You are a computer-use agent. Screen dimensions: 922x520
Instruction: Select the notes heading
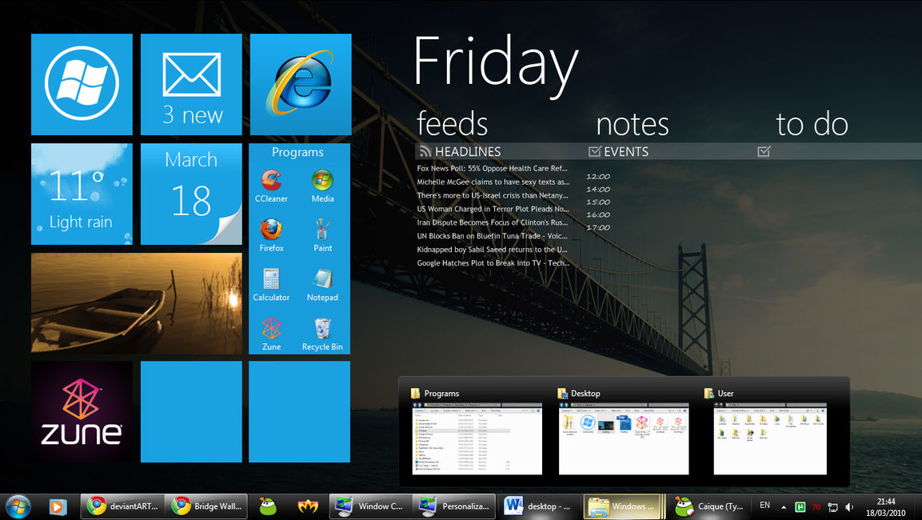(632, 125)
